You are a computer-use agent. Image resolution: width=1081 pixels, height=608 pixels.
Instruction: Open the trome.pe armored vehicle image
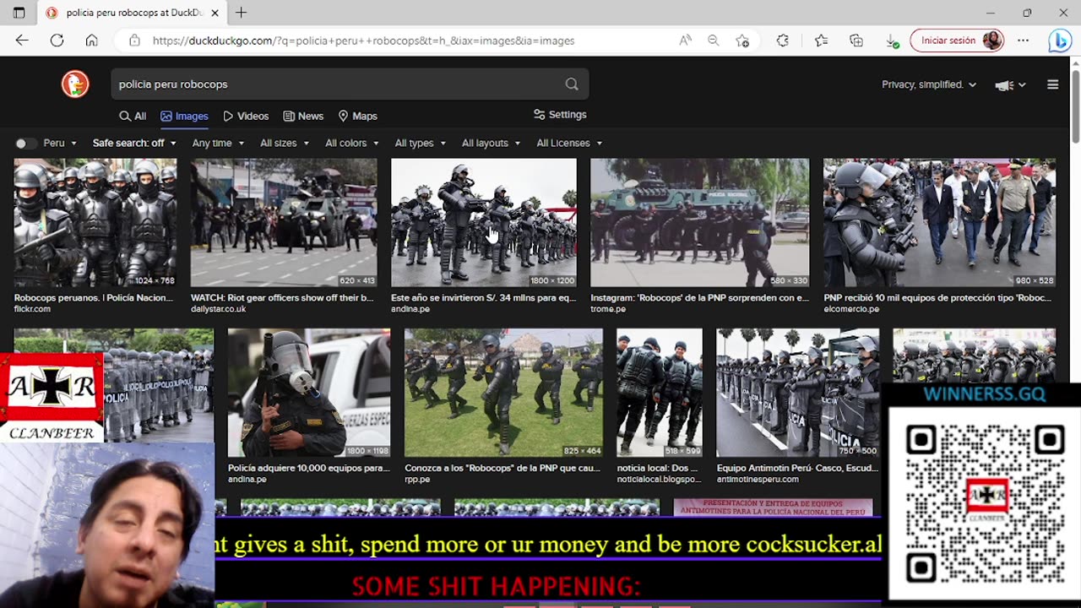(699, 223)
